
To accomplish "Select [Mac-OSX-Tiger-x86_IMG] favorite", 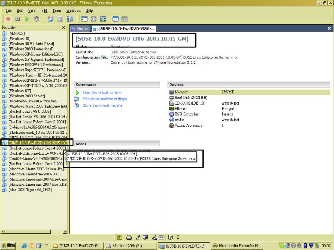I will tap(30, 190).
